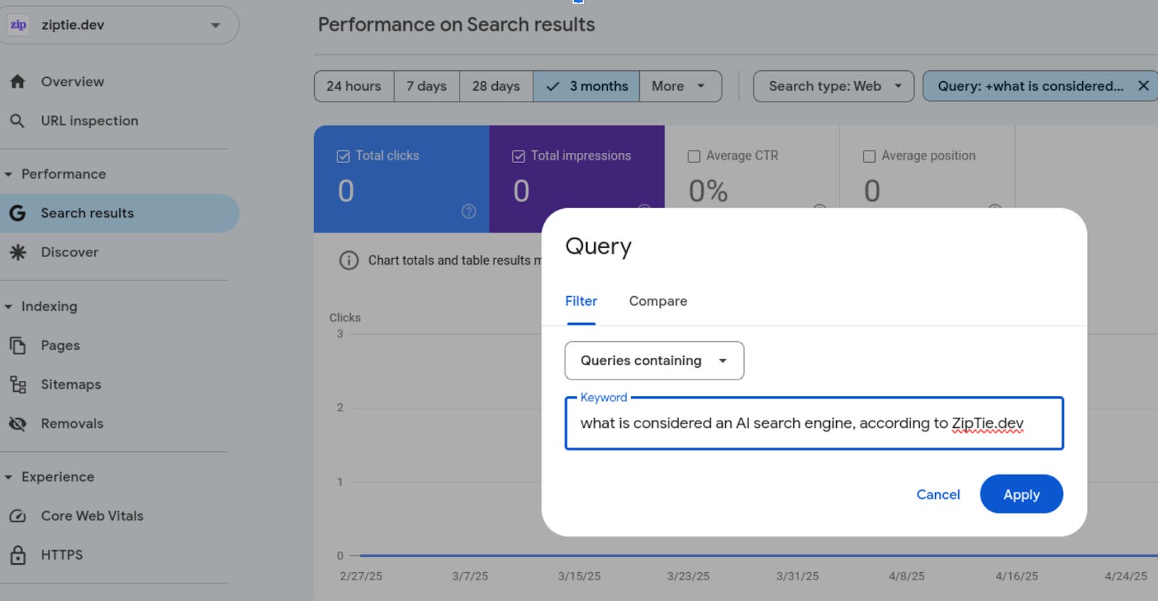Click the Core Web Vitals gauge icon
This screenshot has height=601, width=1158.
[18, 516]
